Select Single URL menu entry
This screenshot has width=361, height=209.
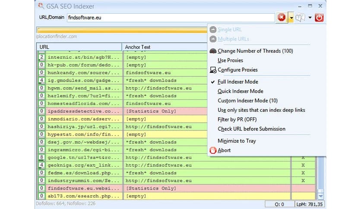coord(230,30)
